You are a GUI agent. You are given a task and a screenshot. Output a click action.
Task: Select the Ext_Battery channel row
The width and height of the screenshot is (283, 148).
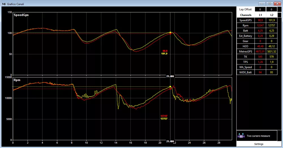pos(257,36)
